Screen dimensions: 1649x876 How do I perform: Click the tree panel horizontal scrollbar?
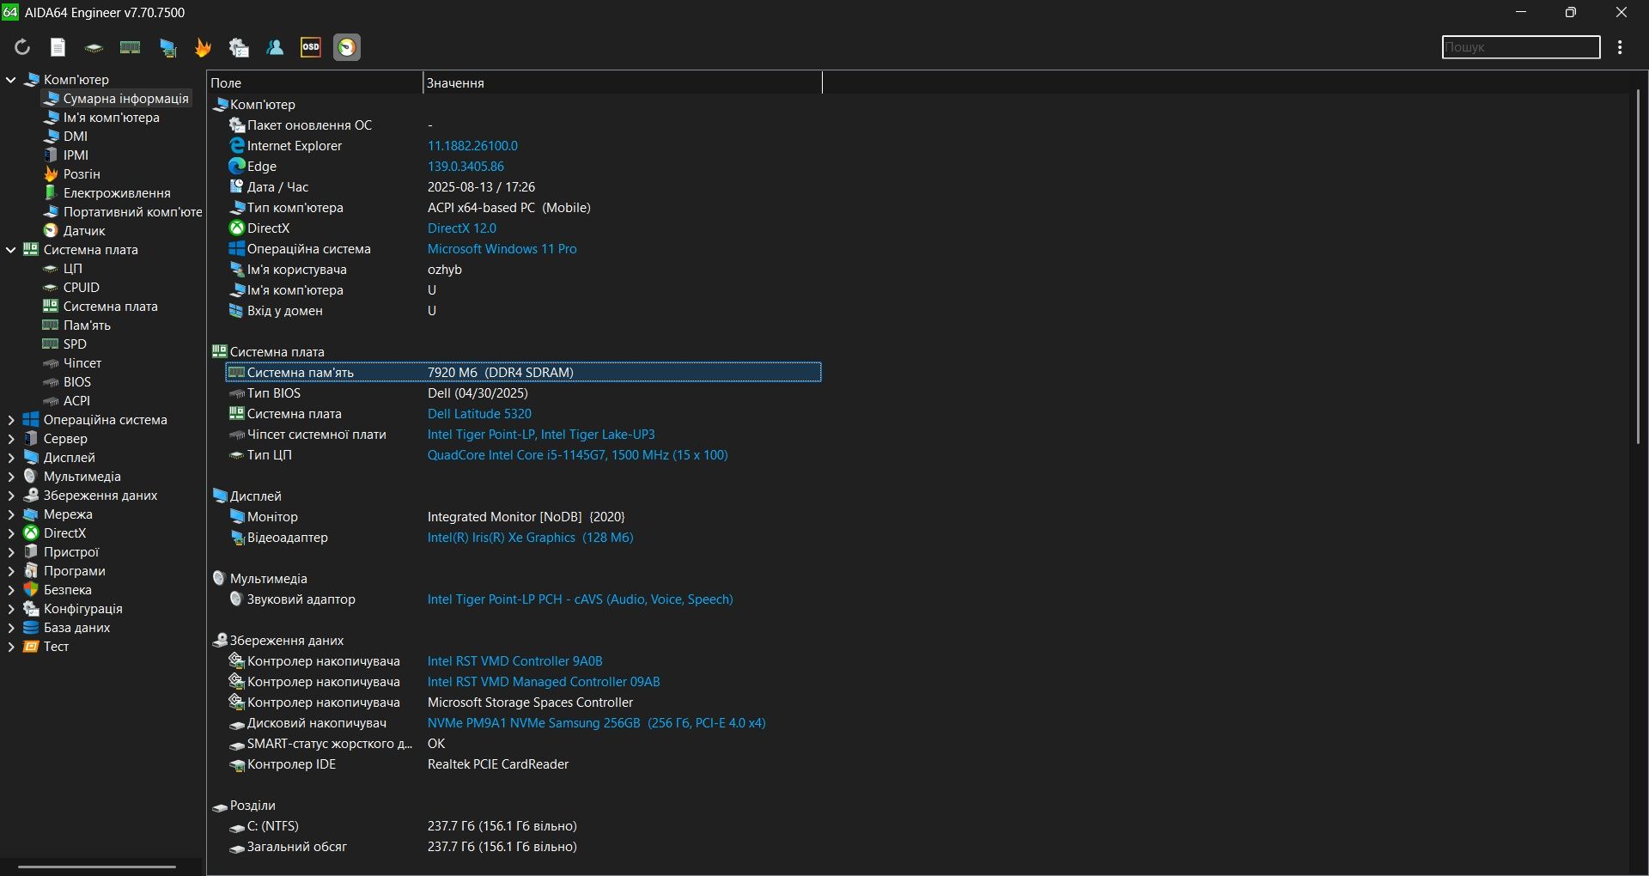(x=97, y=867)
